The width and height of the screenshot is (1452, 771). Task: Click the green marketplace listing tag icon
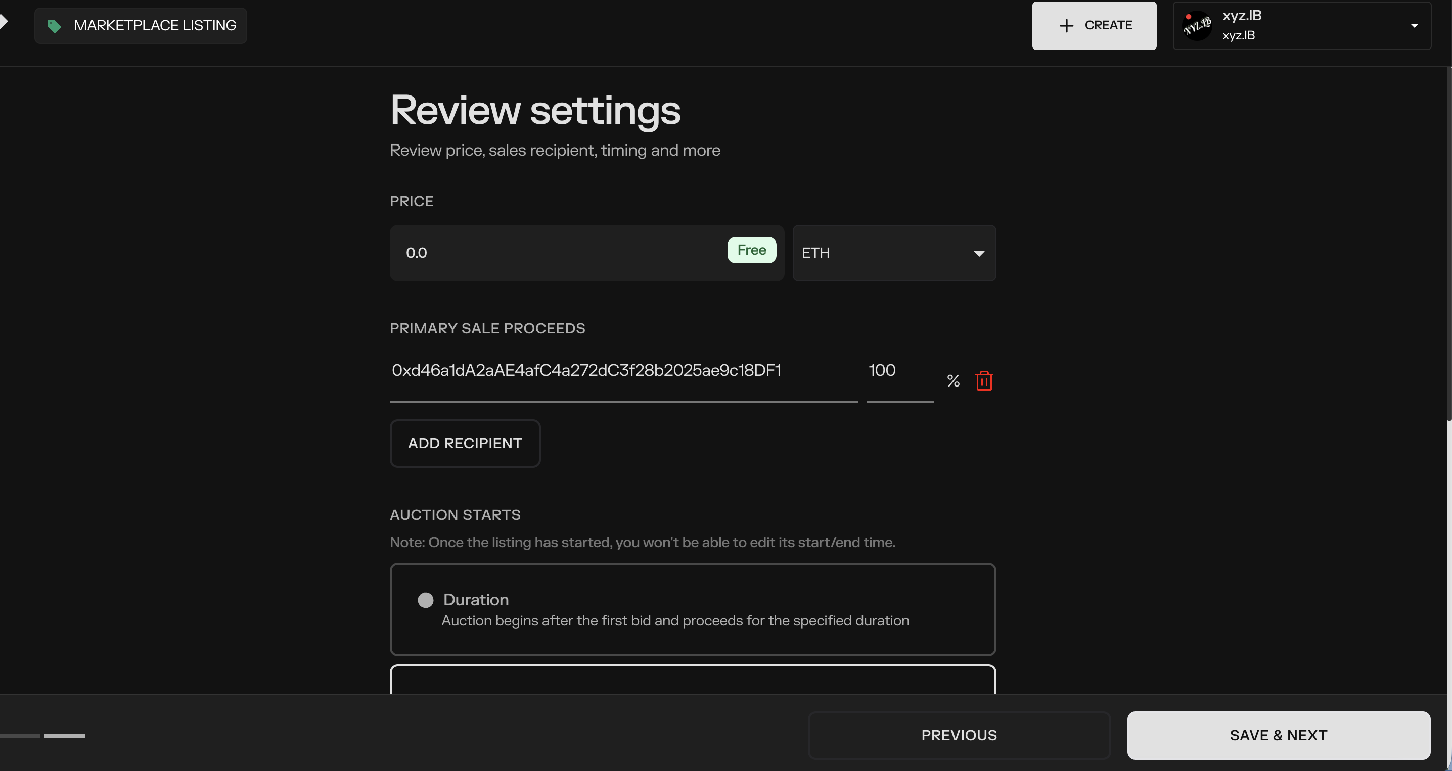point(54,26)
